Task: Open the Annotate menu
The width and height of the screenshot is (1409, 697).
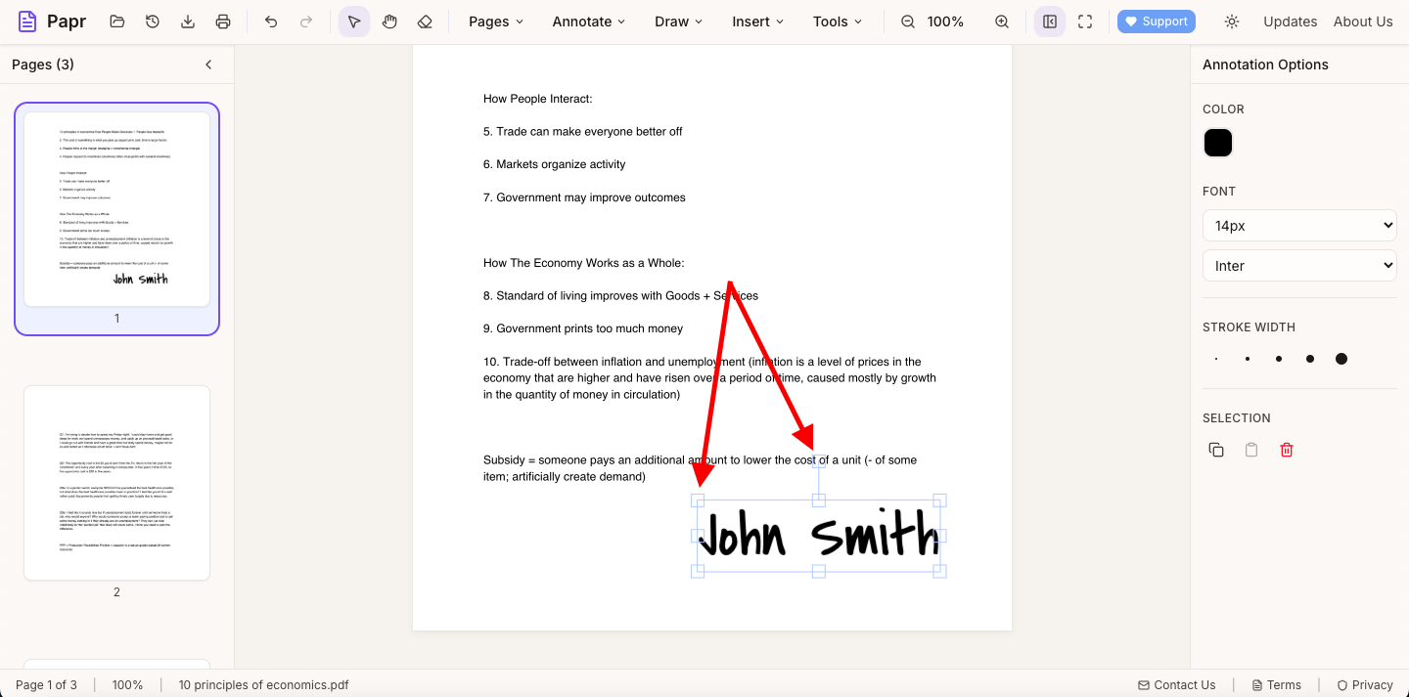Action: point(587,21)
